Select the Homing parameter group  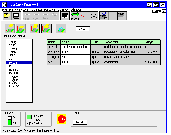point(13,70)
